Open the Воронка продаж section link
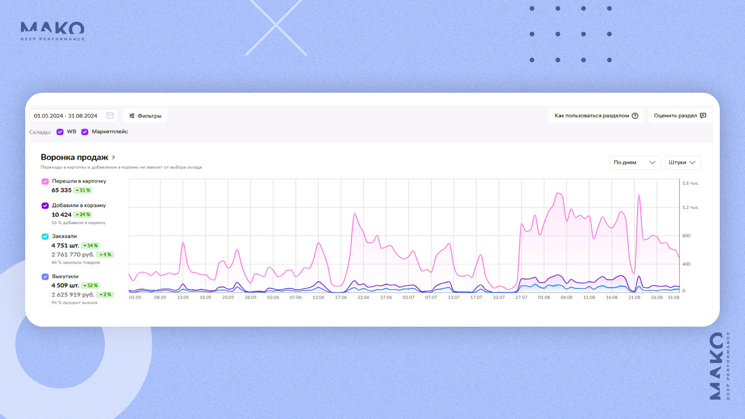 tap(74, 157)
